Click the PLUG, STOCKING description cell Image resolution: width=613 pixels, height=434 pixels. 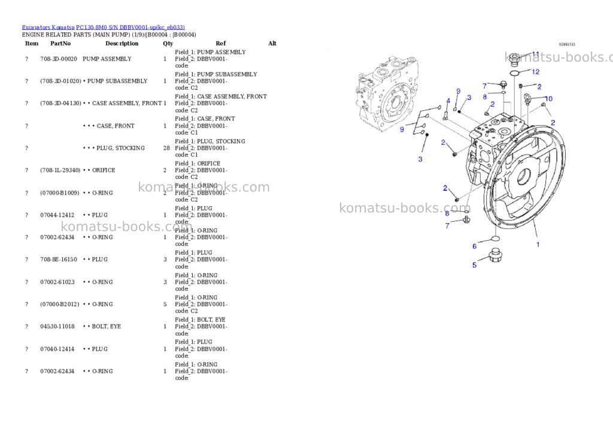114,148
